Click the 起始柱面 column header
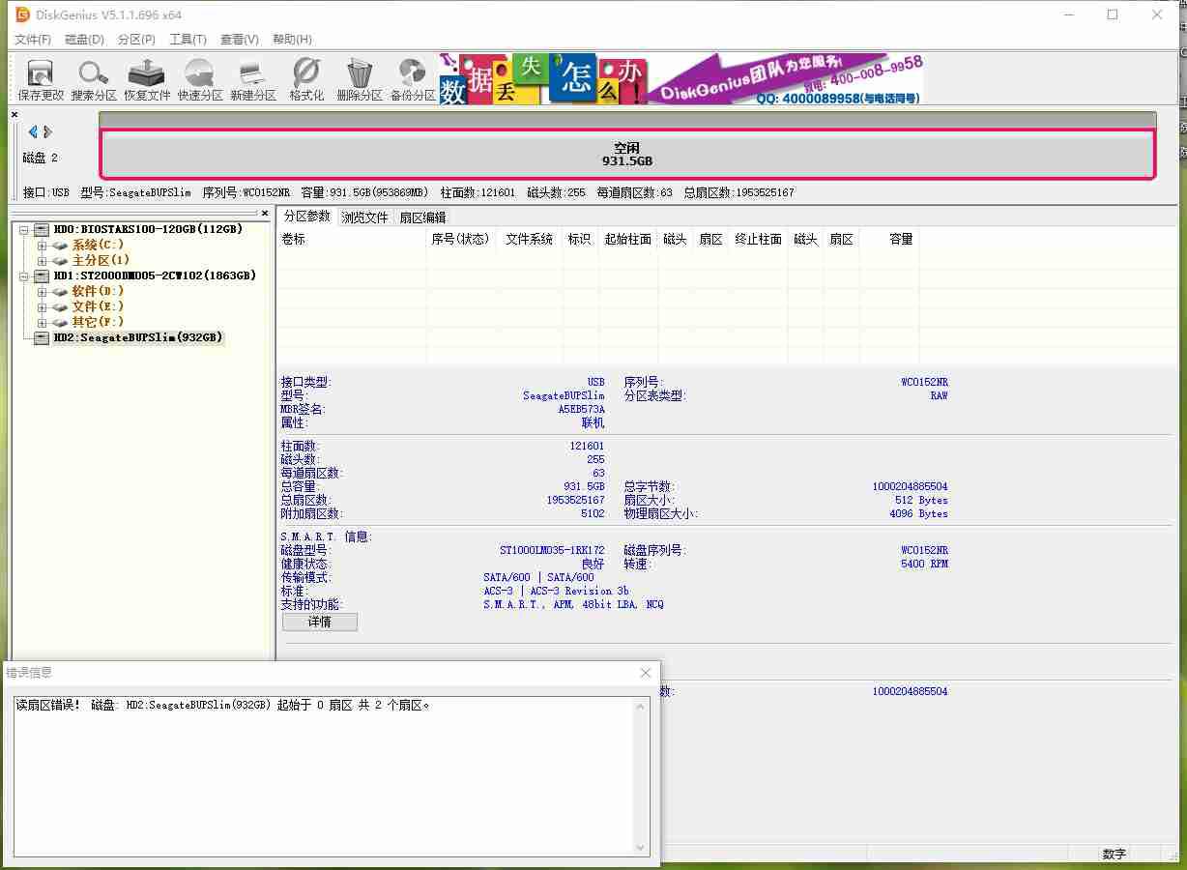The image size is (1187, 870). pyautogui.click(x=628, y=239)
